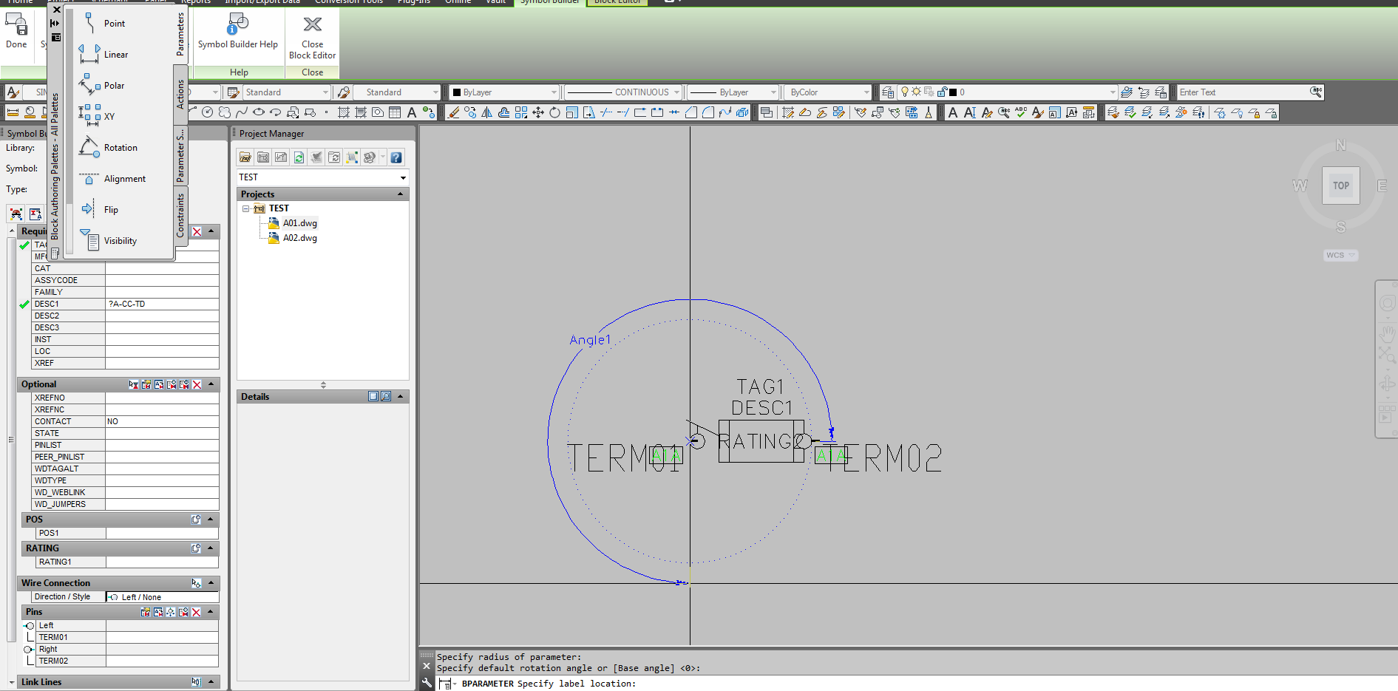Collapse the Wire Connection section
The width and height of the screenshot is (1398, 691).
pos(211,583)
